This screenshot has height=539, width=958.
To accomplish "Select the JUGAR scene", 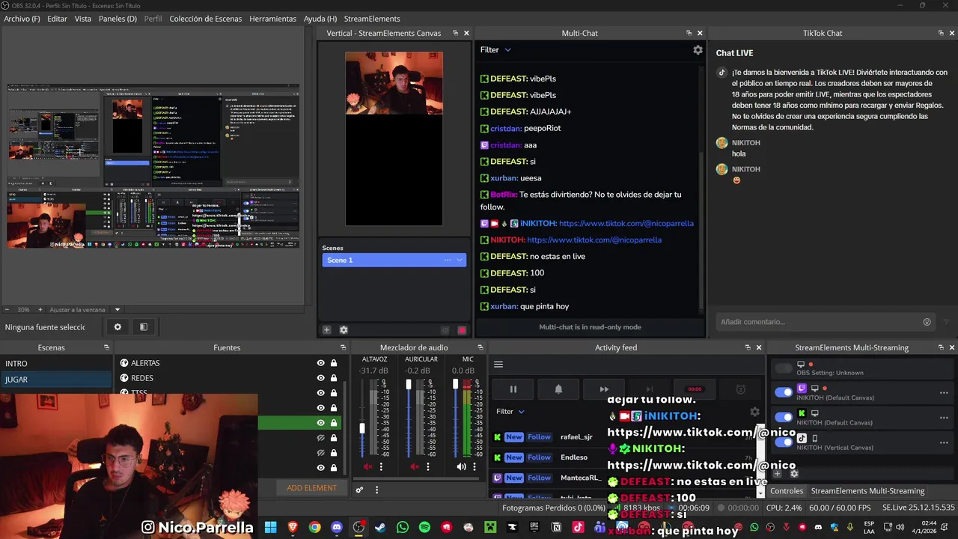I will (56, 380).
